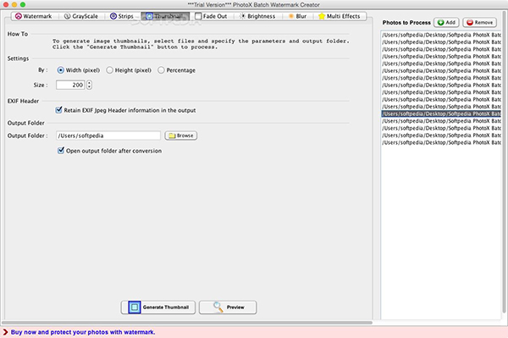Screen dimensions: 508x338
Task: Go to the Blur tab
Action: click(297, 16)
